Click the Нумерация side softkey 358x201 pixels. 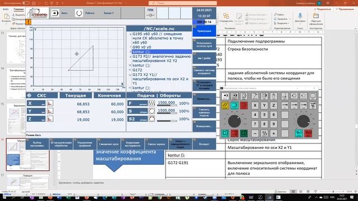tap(204, 31)
